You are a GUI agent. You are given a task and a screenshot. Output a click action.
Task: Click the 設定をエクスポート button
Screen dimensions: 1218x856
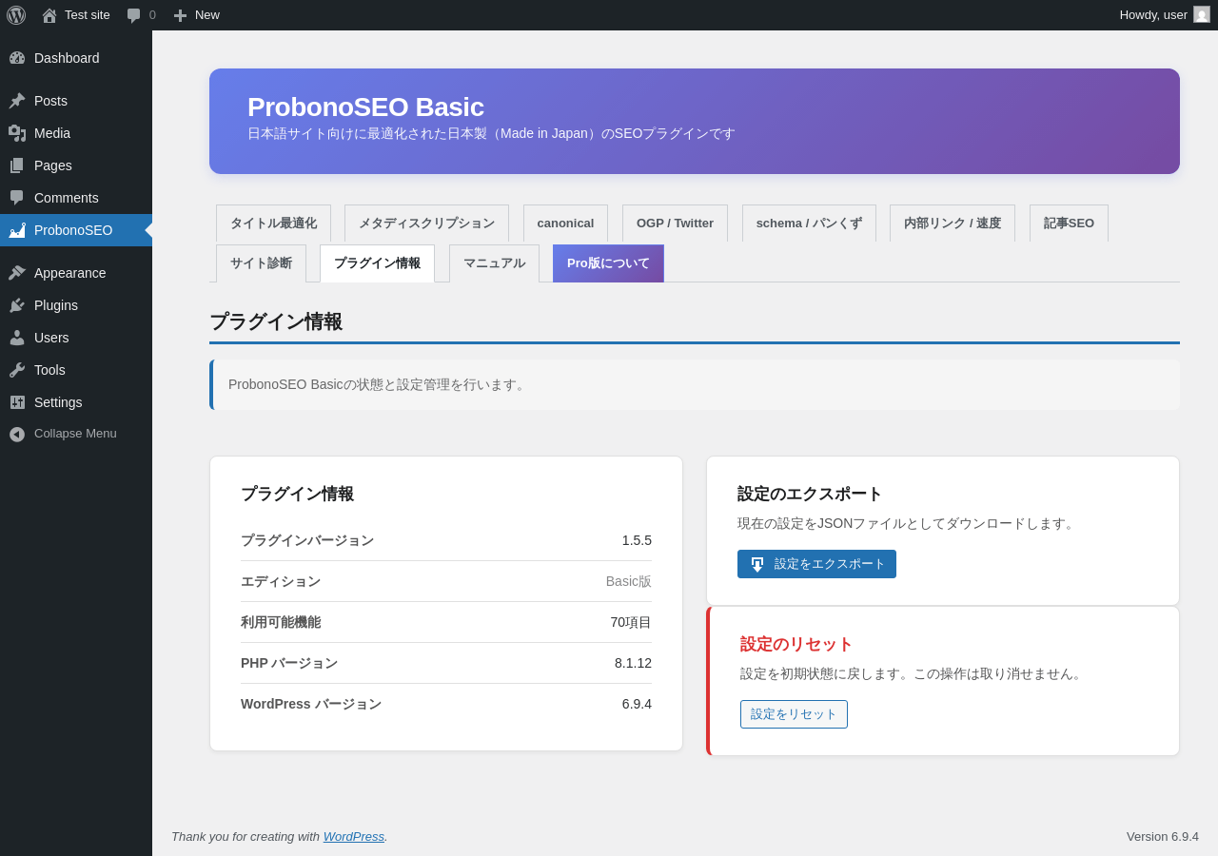tap(816, 564)
